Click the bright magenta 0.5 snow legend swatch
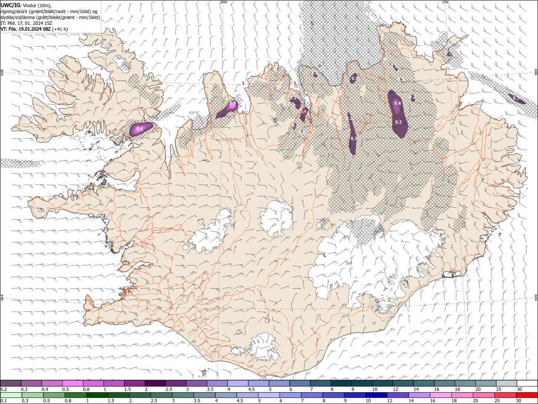538x404 pixels. coord(72,383)
